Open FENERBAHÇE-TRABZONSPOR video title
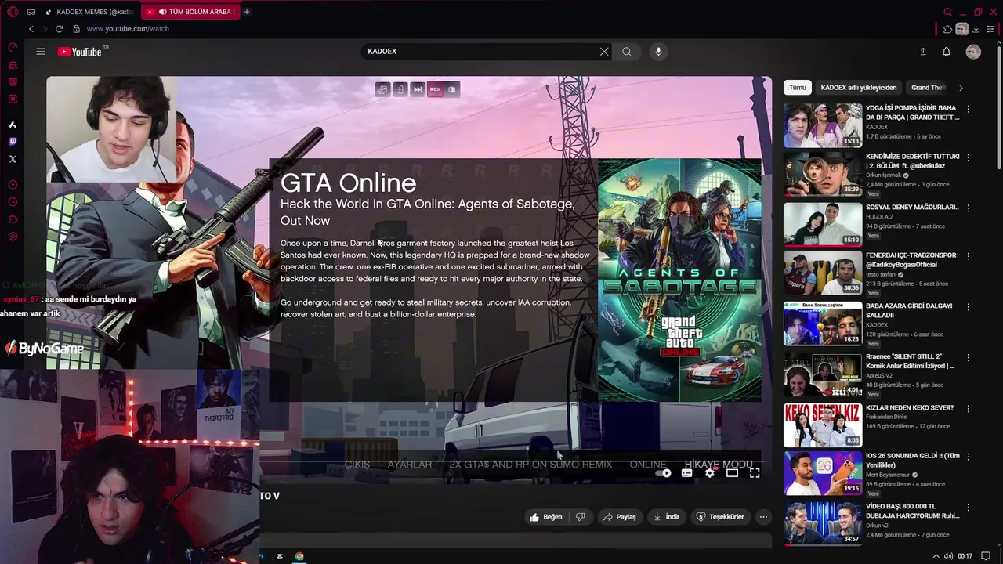The image size is (1003, 564). pos(911,260)
